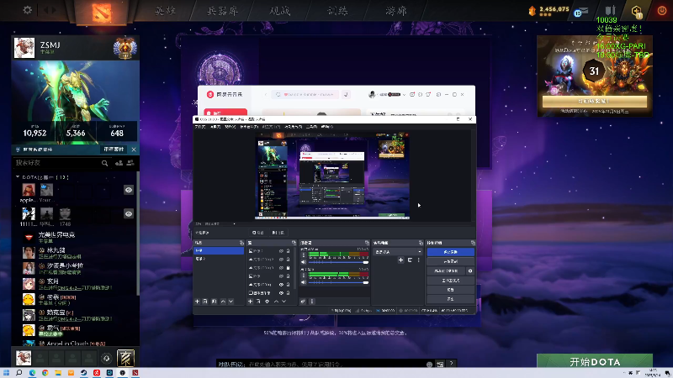Add a new source with plus button
The image size is (673, 378).
250,302
